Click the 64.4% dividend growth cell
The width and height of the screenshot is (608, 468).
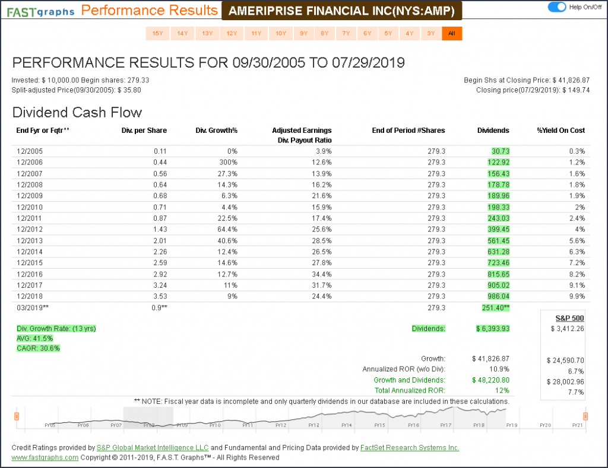click(227, 230)
